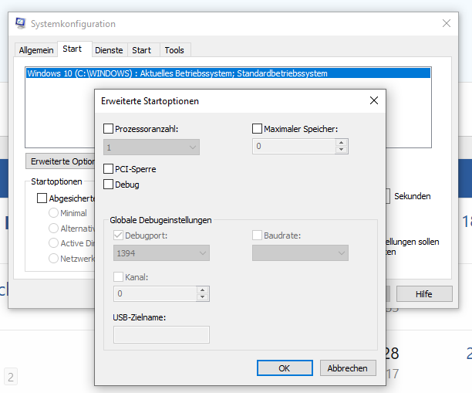Switch to the Allgemein tab
This screenshot has width=472, height=393.
point(36,50)
